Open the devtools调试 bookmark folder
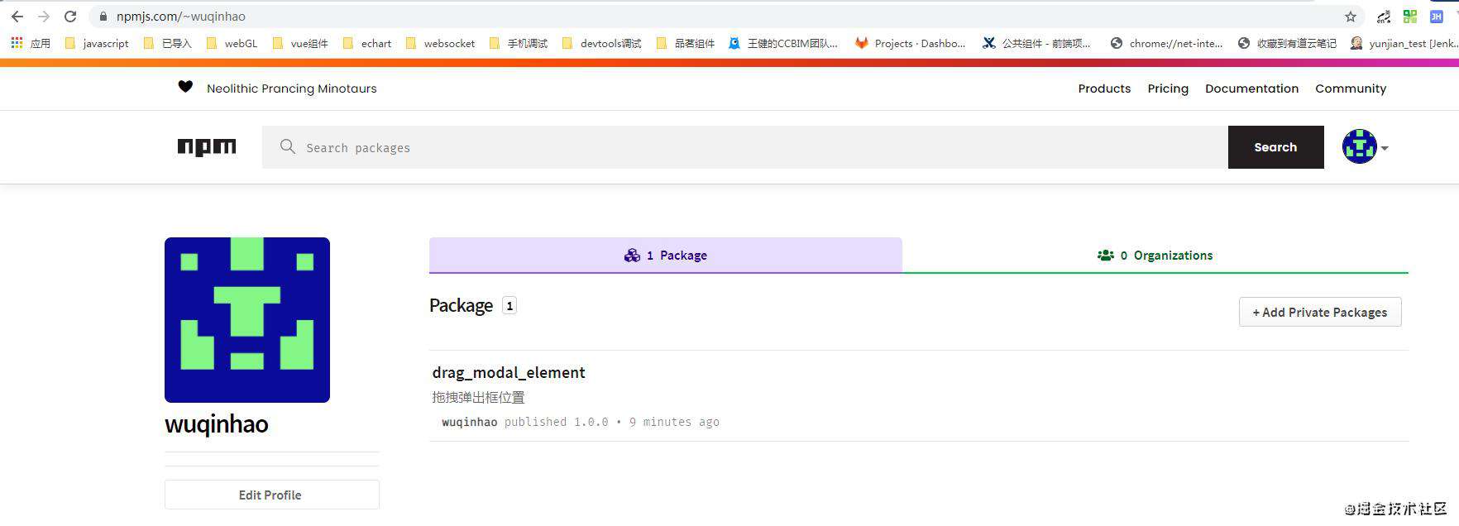Viewport: 1459px width, 526px height. [x=601, y=43]
